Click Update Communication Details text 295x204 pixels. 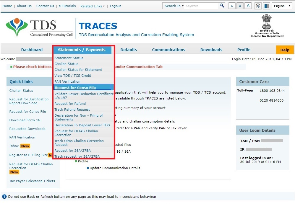[x=115, y=168]
